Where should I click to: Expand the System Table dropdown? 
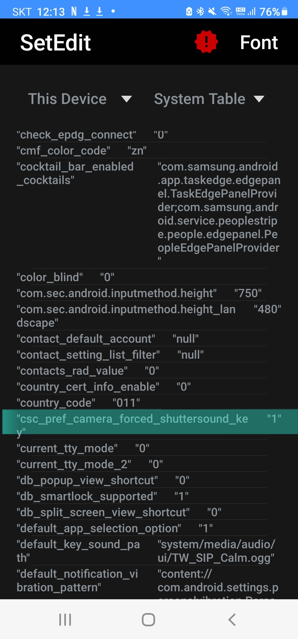tap(209, 99)
